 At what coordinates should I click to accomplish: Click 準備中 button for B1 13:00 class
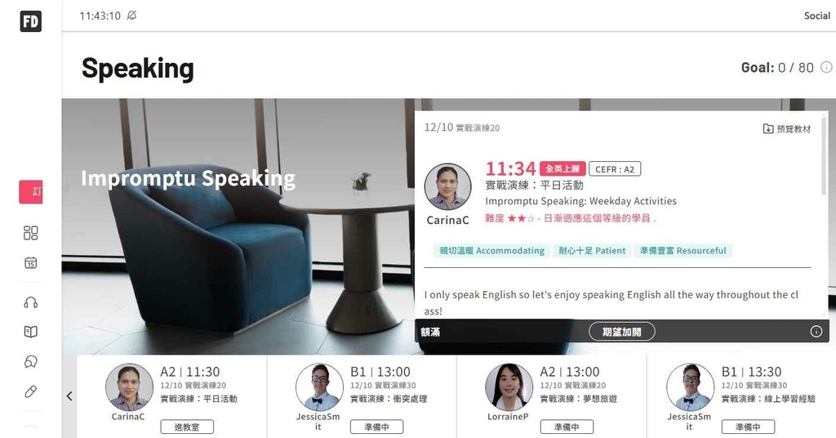(377, 427)
